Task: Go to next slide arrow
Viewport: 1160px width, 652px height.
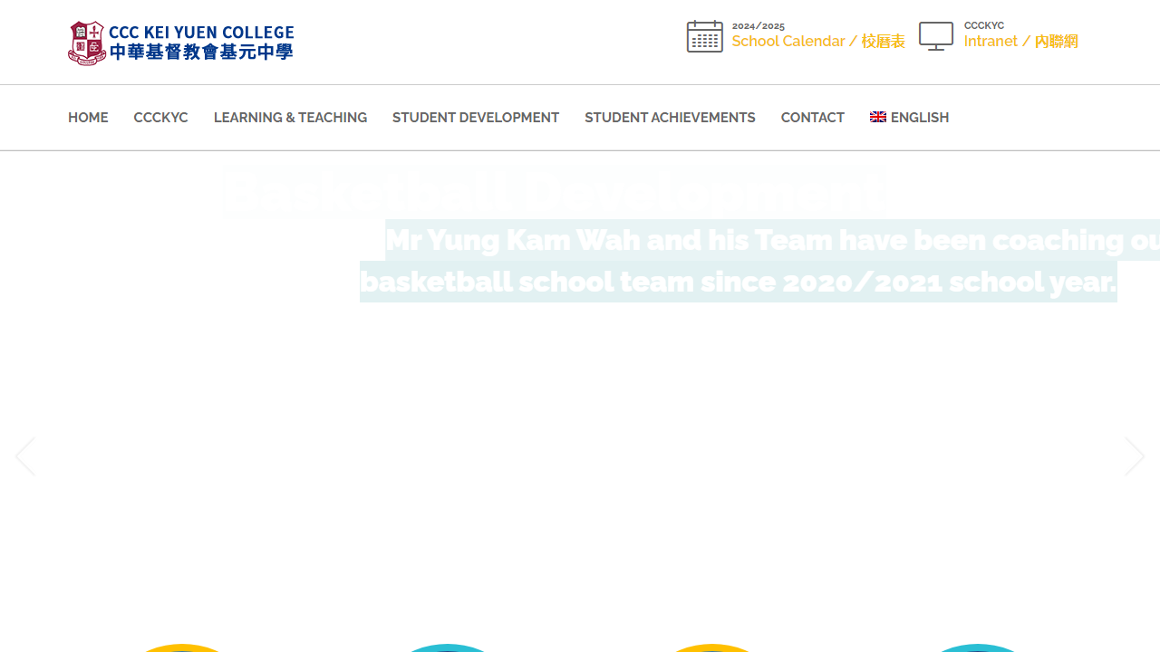Action: click(x=1135, y=456)
